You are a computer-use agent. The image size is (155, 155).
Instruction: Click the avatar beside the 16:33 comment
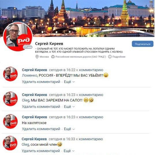click(10, 143)
